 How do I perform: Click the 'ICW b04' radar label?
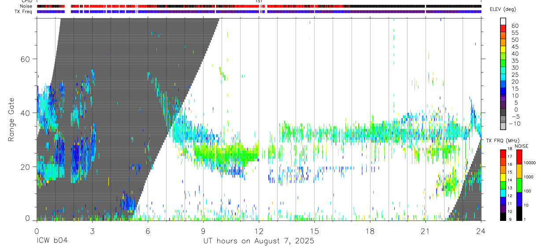point(52,241)
